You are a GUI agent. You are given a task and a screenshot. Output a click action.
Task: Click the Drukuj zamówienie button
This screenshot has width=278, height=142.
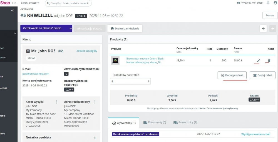(x=125, y=29)
